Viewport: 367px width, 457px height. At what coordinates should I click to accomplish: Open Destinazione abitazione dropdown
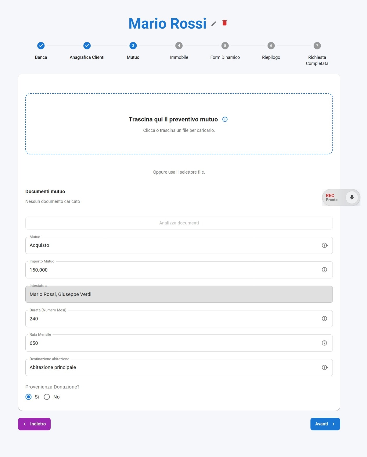(173, 367)
